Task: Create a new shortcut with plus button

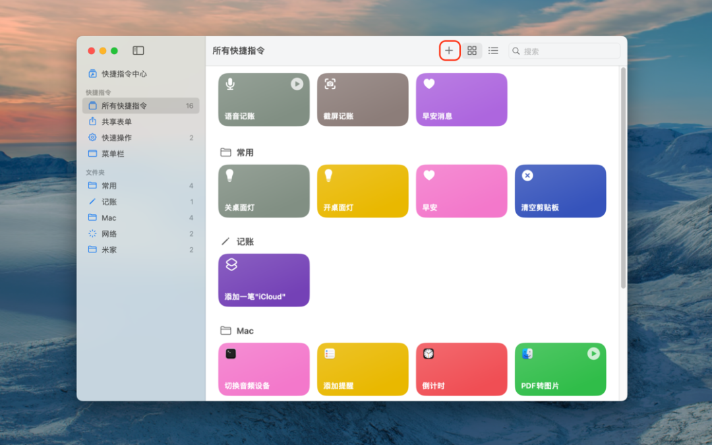Action: [449, 50]
